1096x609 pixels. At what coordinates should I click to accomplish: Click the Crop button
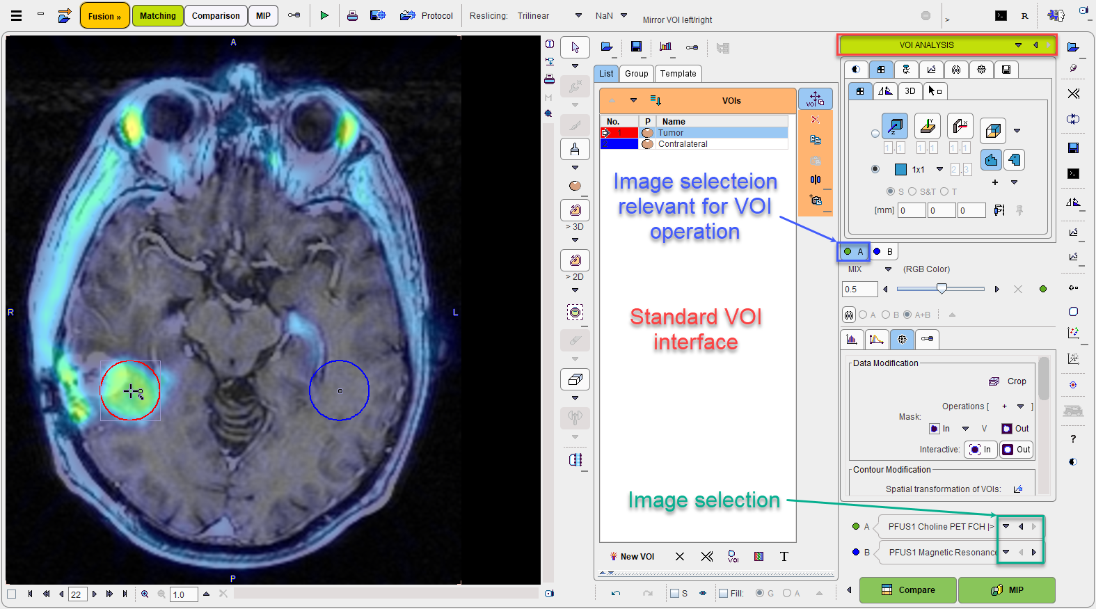coord(1008,381)
